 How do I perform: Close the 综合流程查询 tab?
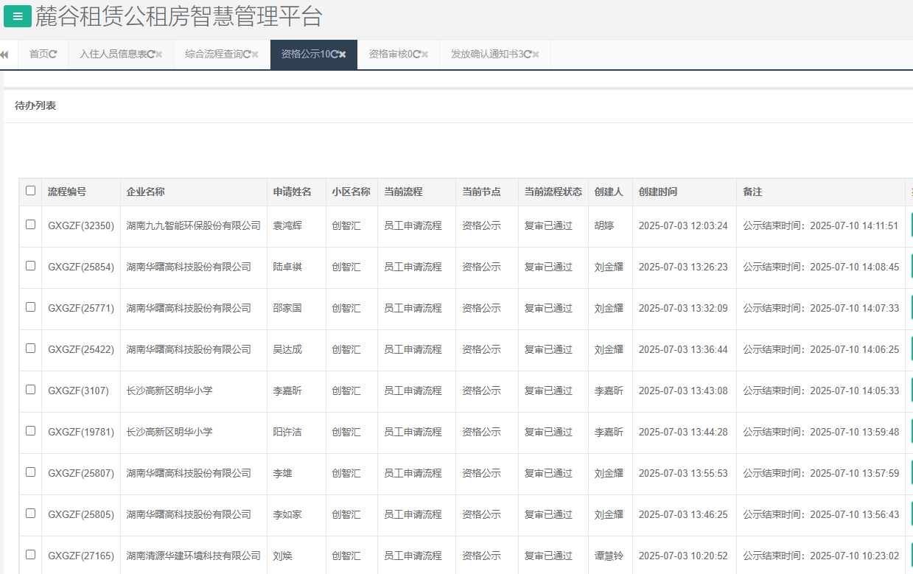(x=255, y=55)
